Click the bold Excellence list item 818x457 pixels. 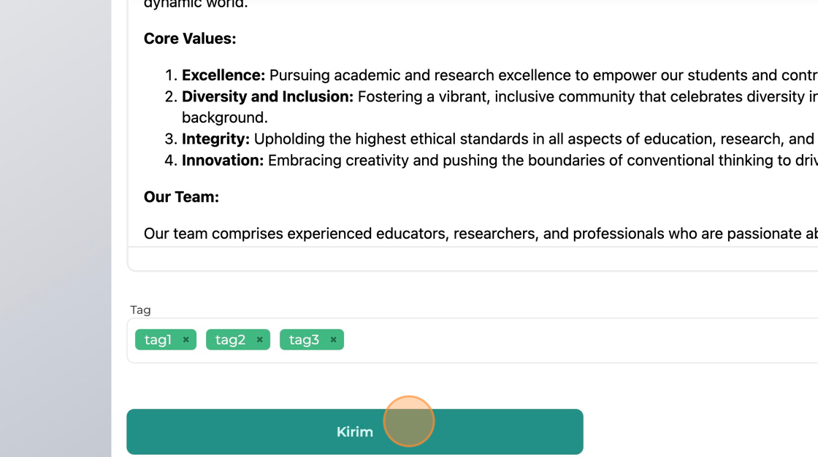point(223,75)
